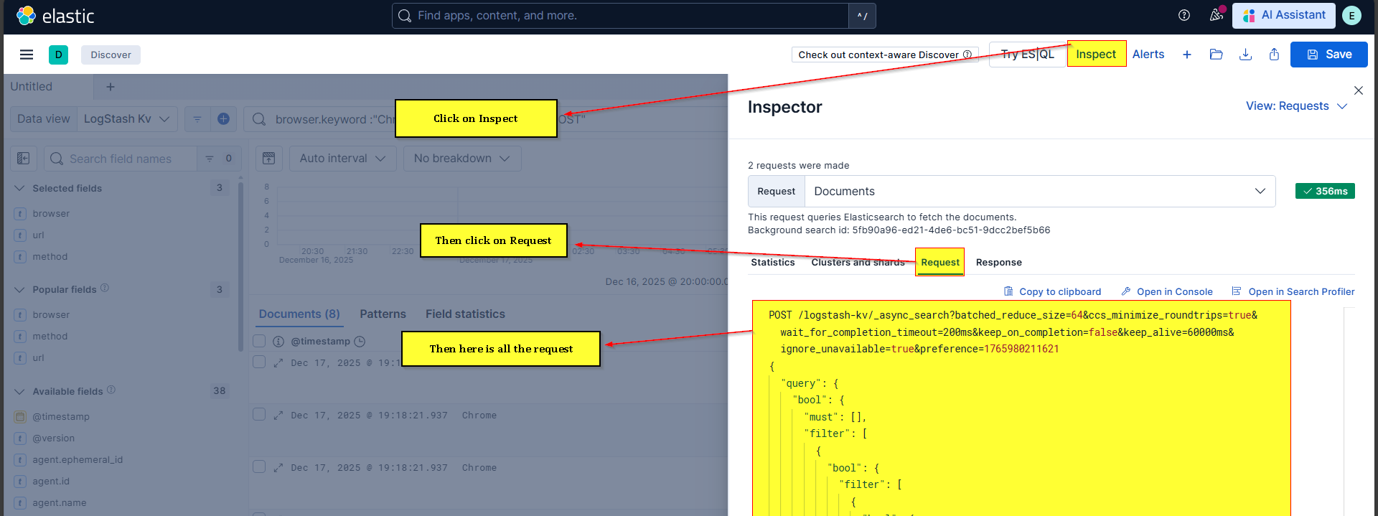Switch to the Response tab

[x=998, y=263]
